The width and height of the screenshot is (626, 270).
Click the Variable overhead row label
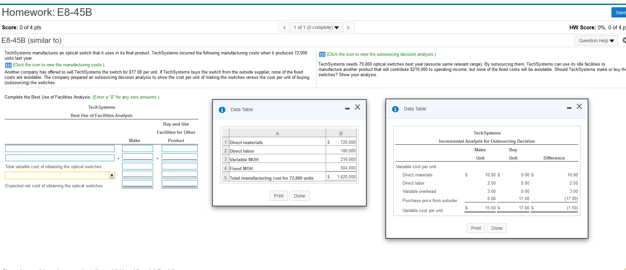pyautogui.click(x=419, y=191)
